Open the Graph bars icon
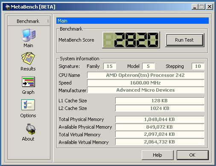Screen dimensions: 216x166 click(x=28, y=82)
